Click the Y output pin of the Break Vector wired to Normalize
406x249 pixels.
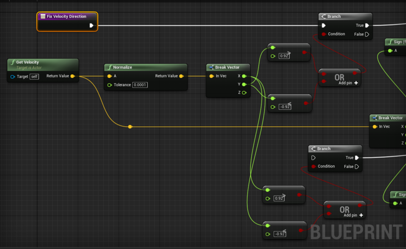[x=244, y=84]
